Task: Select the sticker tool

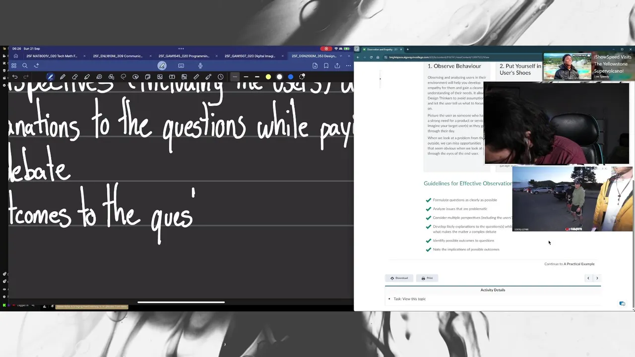Action: point(135,77)
